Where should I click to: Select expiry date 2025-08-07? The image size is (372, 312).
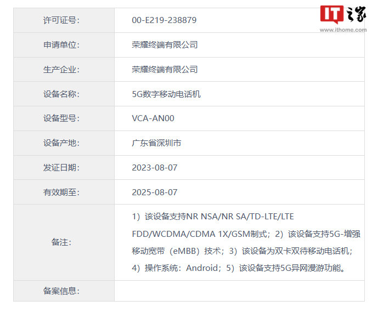[155, 192]
